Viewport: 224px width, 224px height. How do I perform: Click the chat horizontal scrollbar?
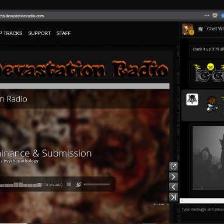pyautogui.click(x=202, y=201)
